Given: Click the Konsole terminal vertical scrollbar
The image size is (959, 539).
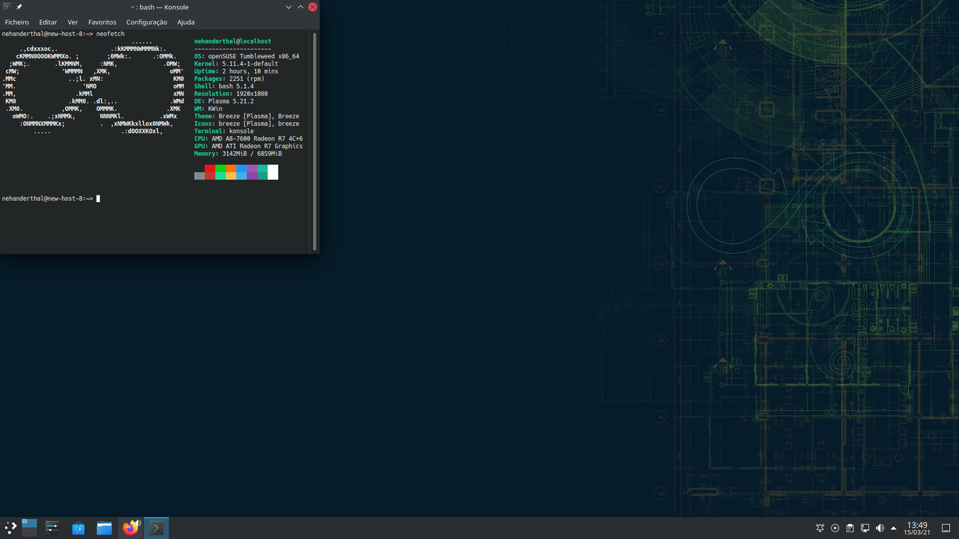Looking at the screenshot, I should (315, 141).
